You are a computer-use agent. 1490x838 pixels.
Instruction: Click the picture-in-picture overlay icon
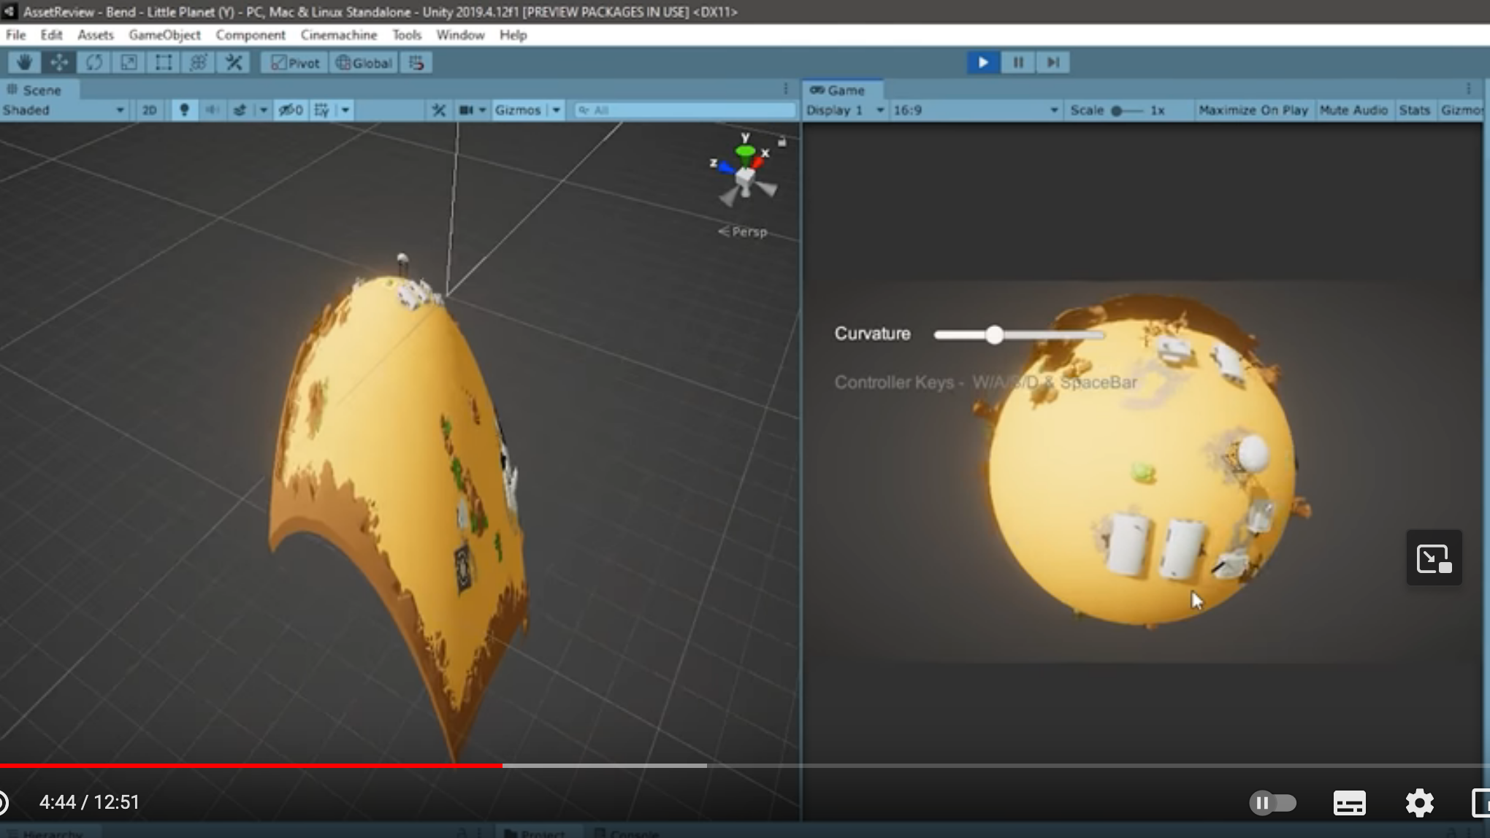pyautogui.click(x=1434, y=558)
